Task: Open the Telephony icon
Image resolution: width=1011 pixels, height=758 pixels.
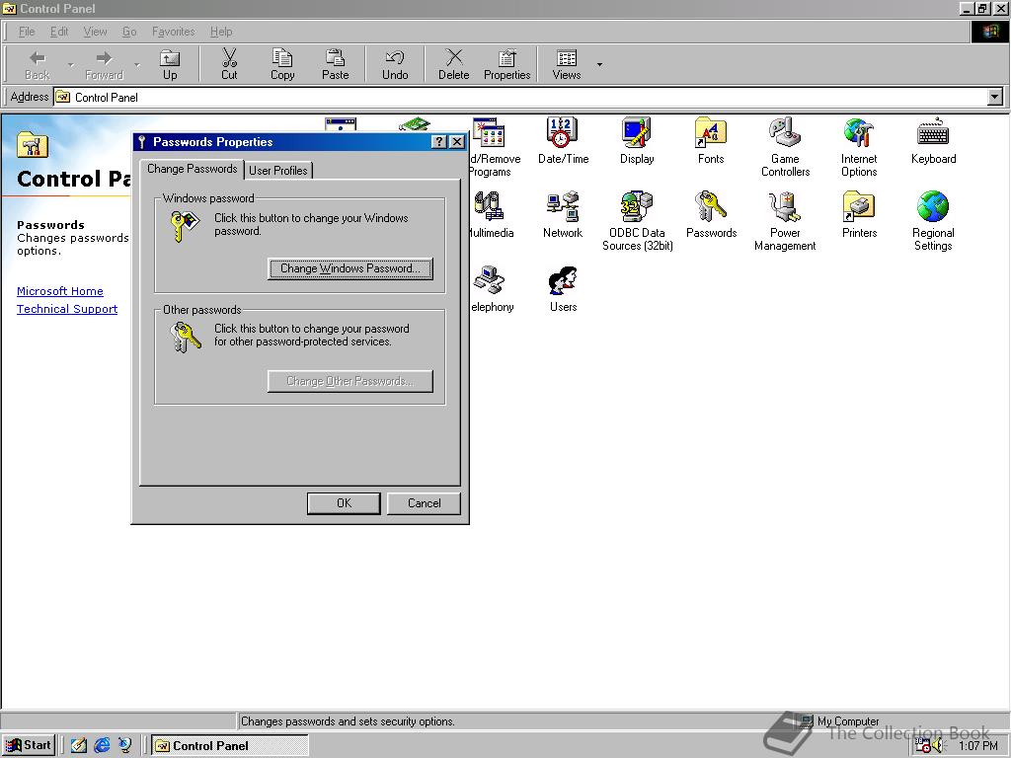Action: pyautogui.click(x=492, y=289)
